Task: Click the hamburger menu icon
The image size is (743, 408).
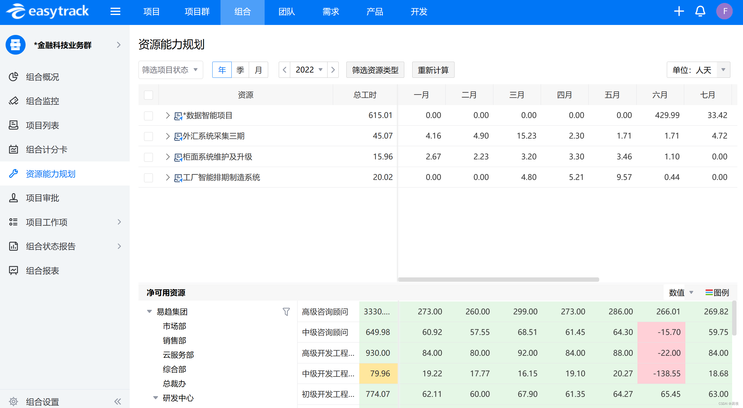Action: coord(115,12)
